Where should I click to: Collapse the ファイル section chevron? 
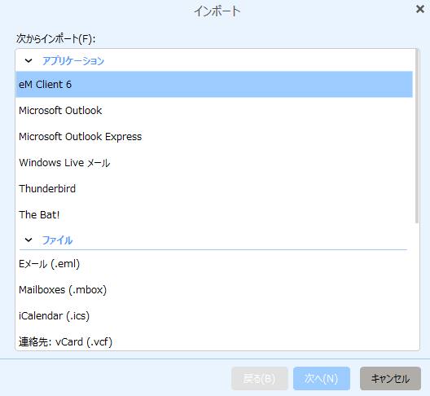pos(29,240)
